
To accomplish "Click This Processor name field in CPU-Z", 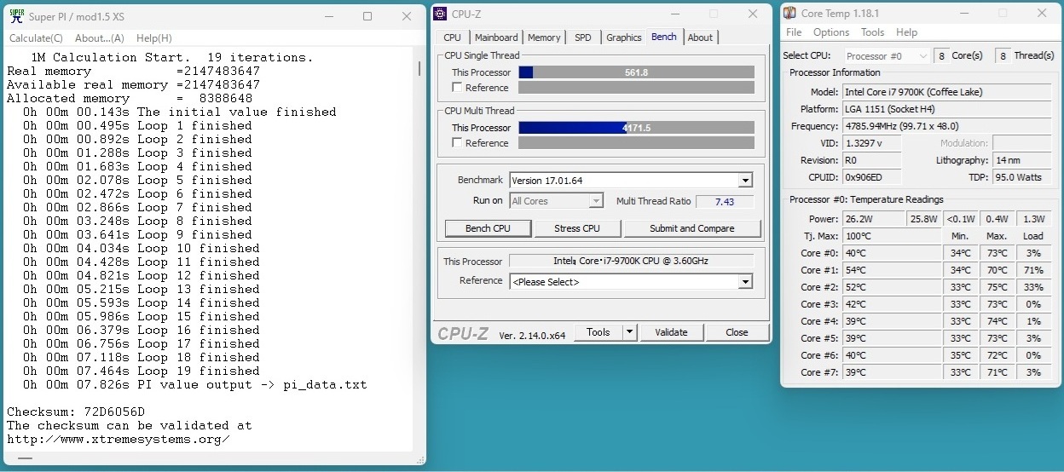I will pos(632,262).
